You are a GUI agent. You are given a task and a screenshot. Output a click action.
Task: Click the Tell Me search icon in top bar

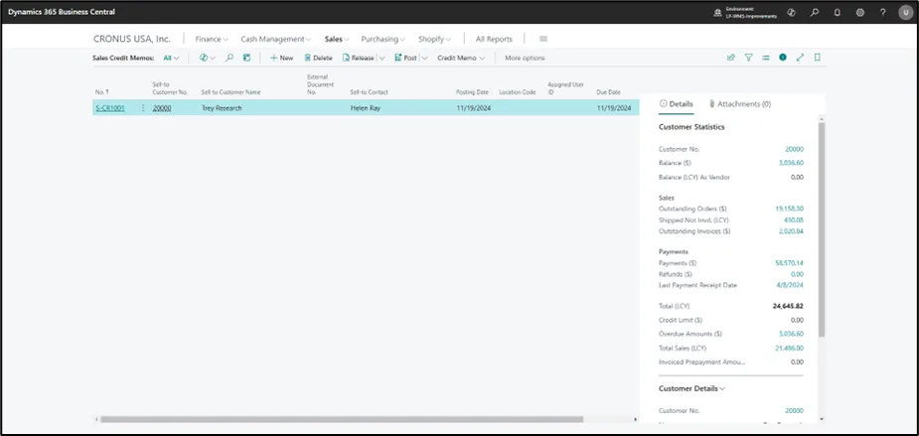(814, 12)
